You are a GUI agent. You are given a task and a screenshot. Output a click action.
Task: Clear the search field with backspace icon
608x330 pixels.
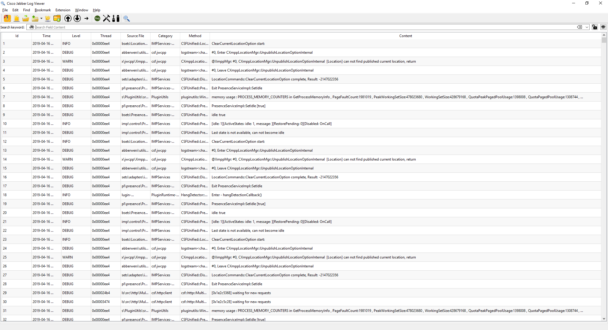click(x=579, y=27)
